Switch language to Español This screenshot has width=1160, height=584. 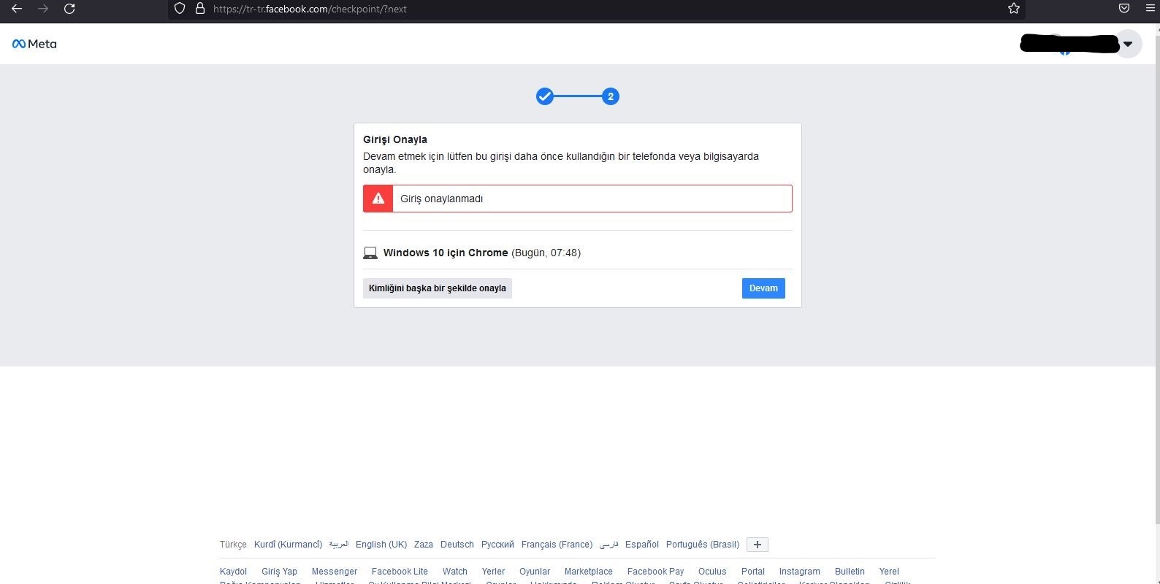coord(642,545)
